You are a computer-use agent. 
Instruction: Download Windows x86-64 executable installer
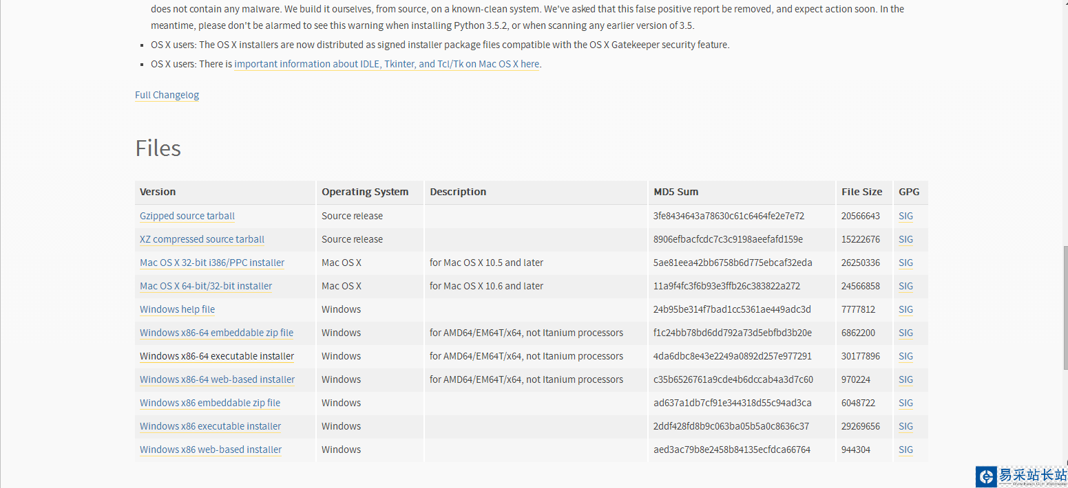pyautogui.click(x=217, y=356)
